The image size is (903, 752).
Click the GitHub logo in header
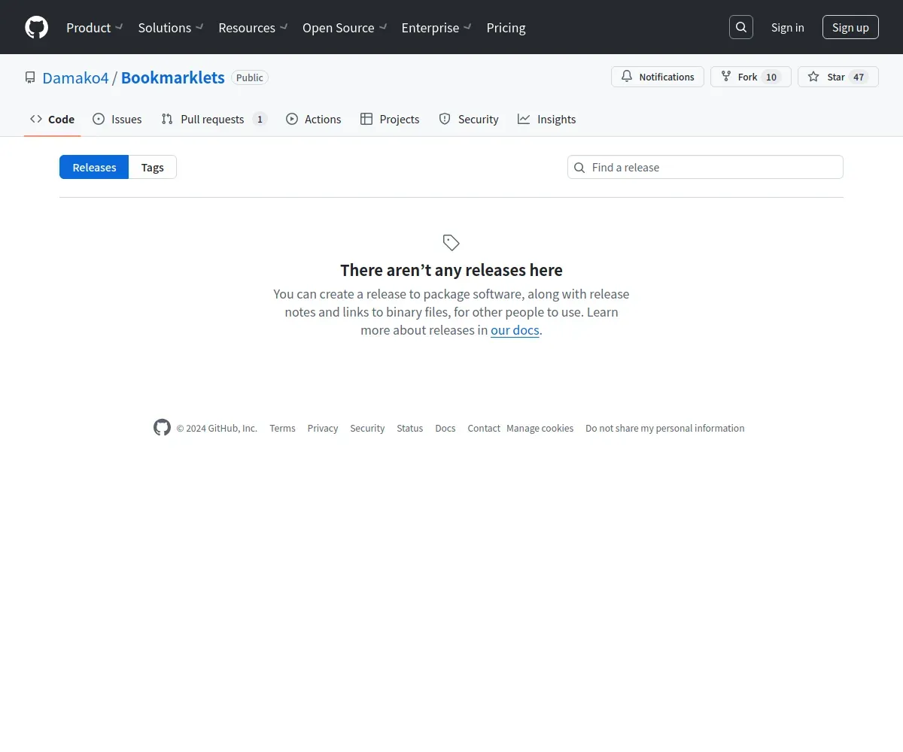click(x=36, y=28)
